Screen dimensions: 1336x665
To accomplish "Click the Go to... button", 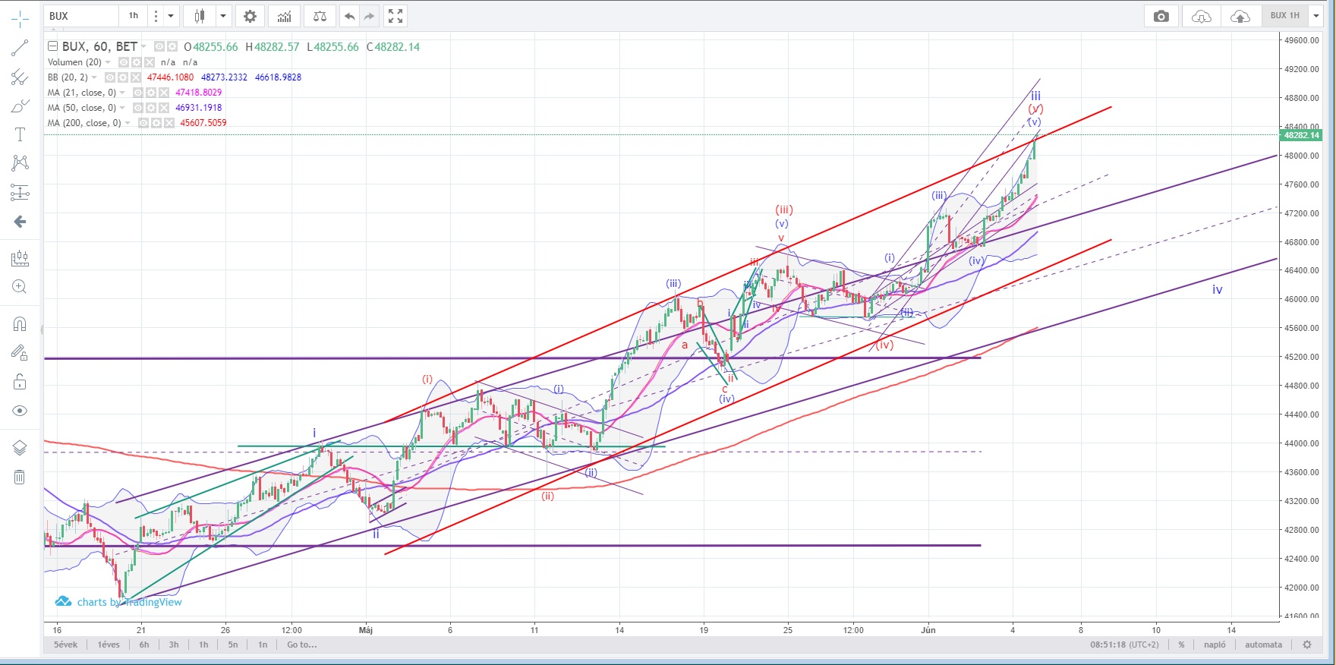I will [302, 645].
